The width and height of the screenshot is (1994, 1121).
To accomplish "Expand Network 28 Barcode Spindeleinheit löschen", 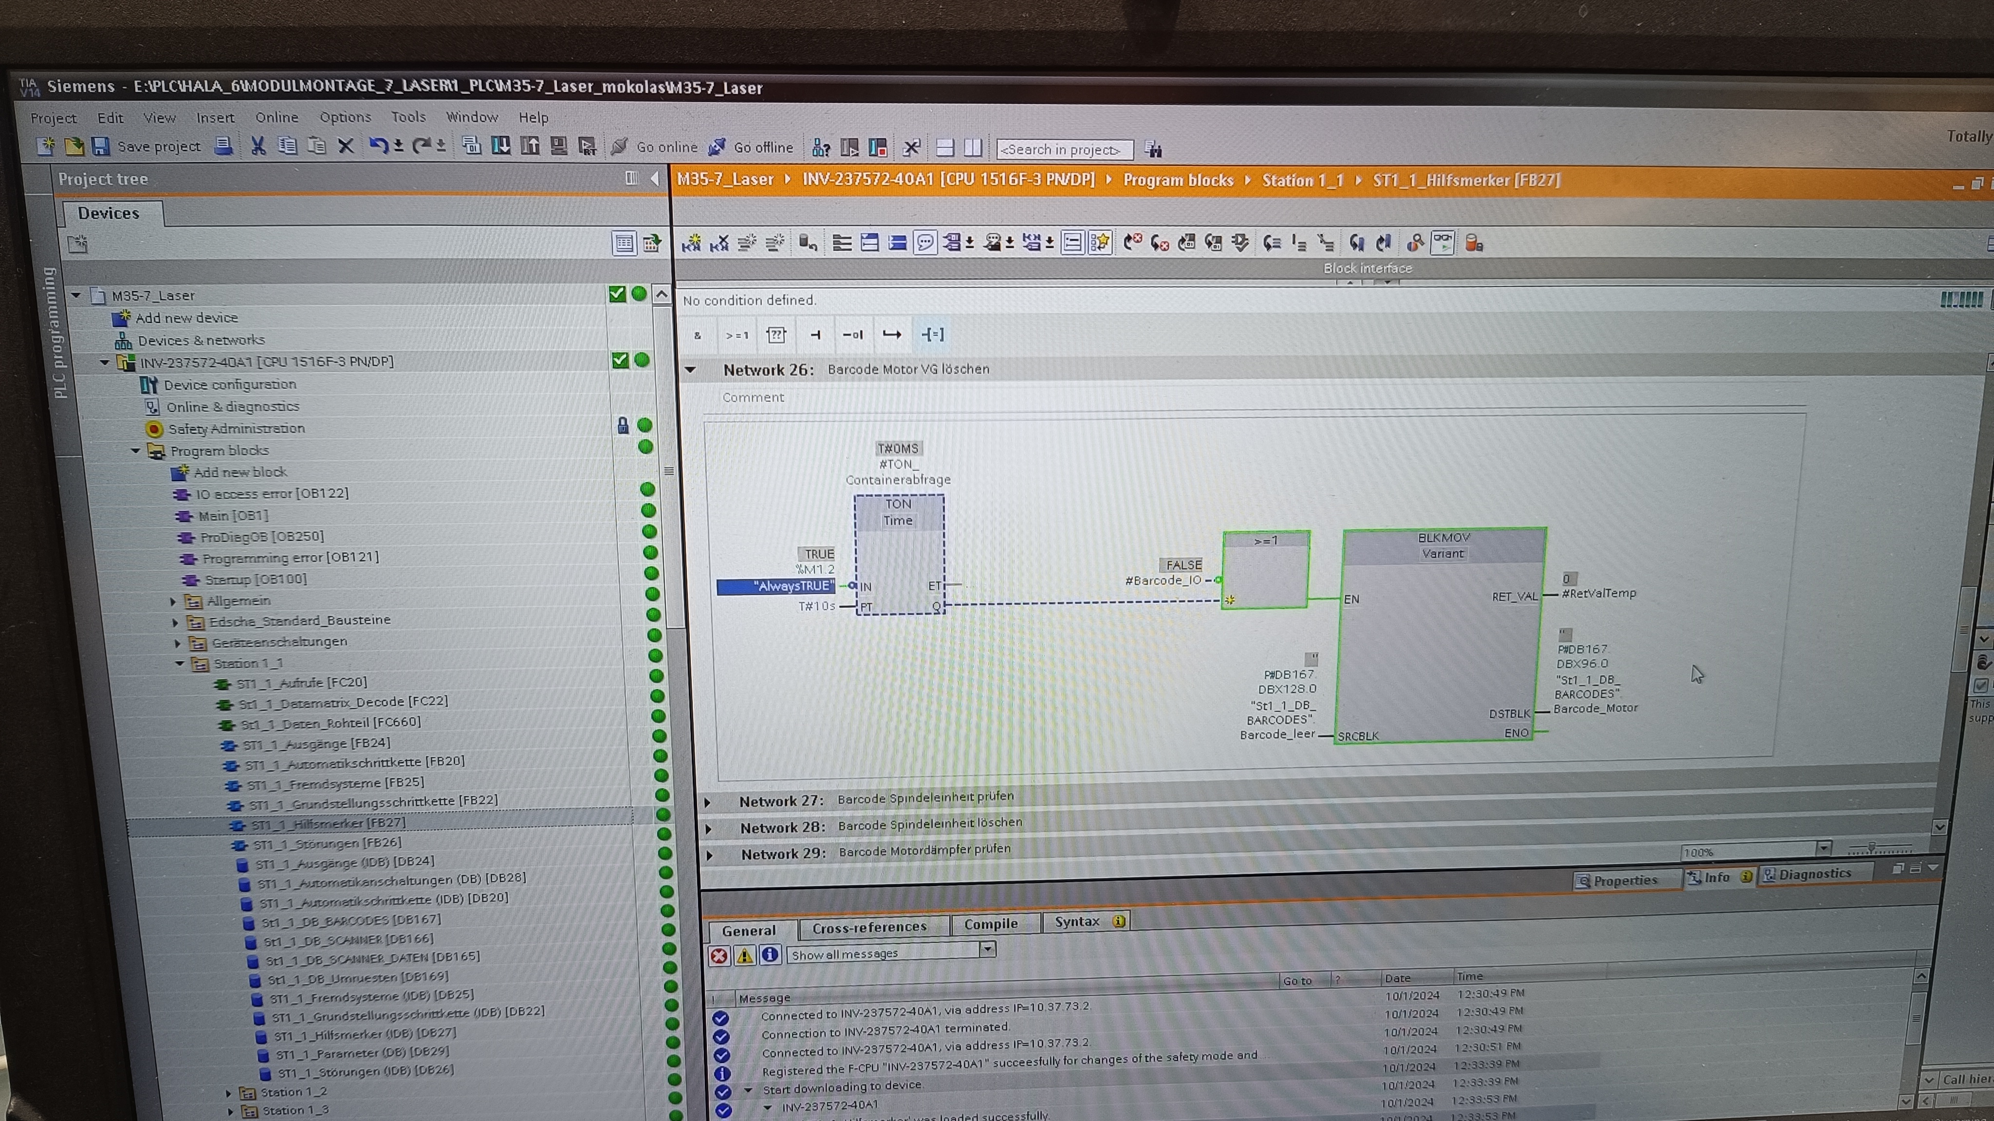I will tap(709, 829).
